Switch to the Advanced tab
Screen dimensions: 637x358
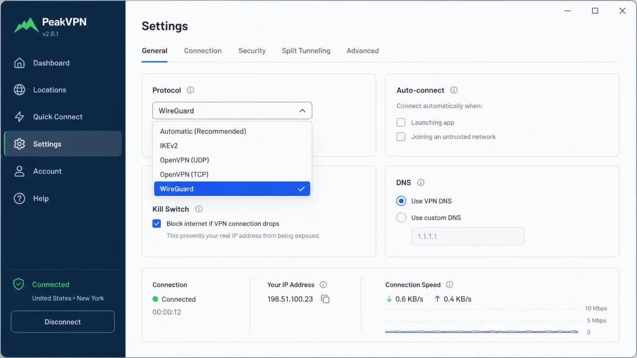coord(363,51)
